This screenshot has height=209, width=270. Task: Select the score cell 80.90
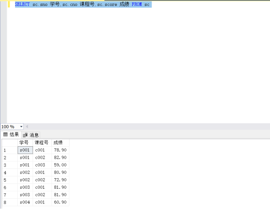(60, 172)
